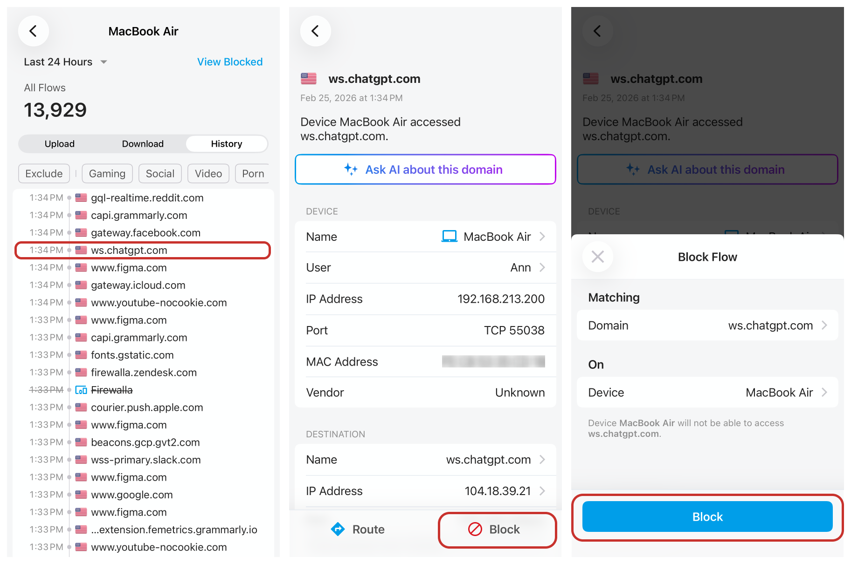Click the laptop icon beside MacBook Air name
851x564 pixels.
(449, 237)
